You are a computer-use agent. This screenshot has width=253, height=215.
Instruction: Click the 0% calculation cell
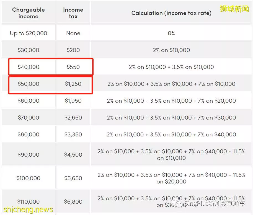pos(171,33)
